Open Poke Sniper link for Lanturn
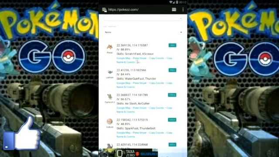The image size is (279, 157). (139, 83)
